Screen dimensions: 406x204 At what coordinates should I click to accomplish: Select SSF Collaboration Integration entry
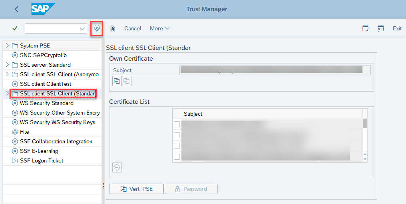(56, 141)
